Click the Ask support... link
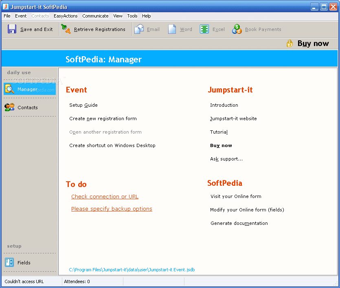This screenshot has height=288, width=340. 226,159
